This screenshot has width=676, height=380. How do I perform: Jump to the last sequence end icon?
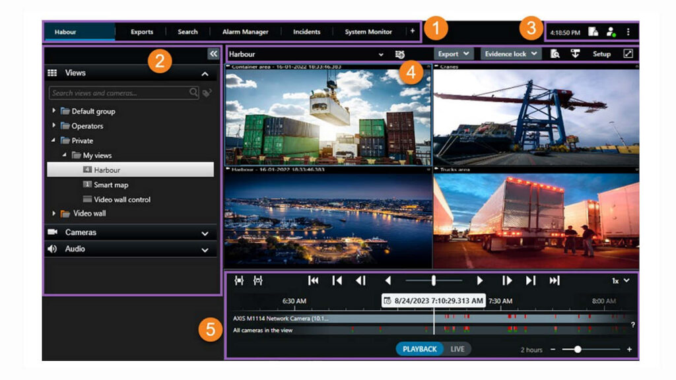tap(555, 280)
